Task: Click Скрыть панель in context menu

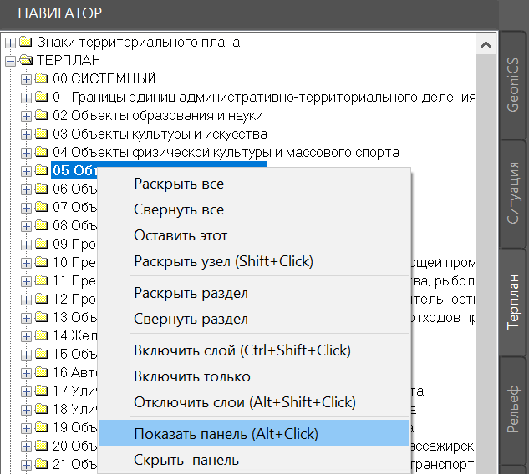Action: pyautogui.click(x=186, y=460)
